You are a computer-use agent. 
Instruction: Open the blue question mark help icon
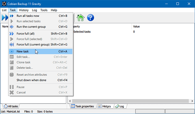91,18
